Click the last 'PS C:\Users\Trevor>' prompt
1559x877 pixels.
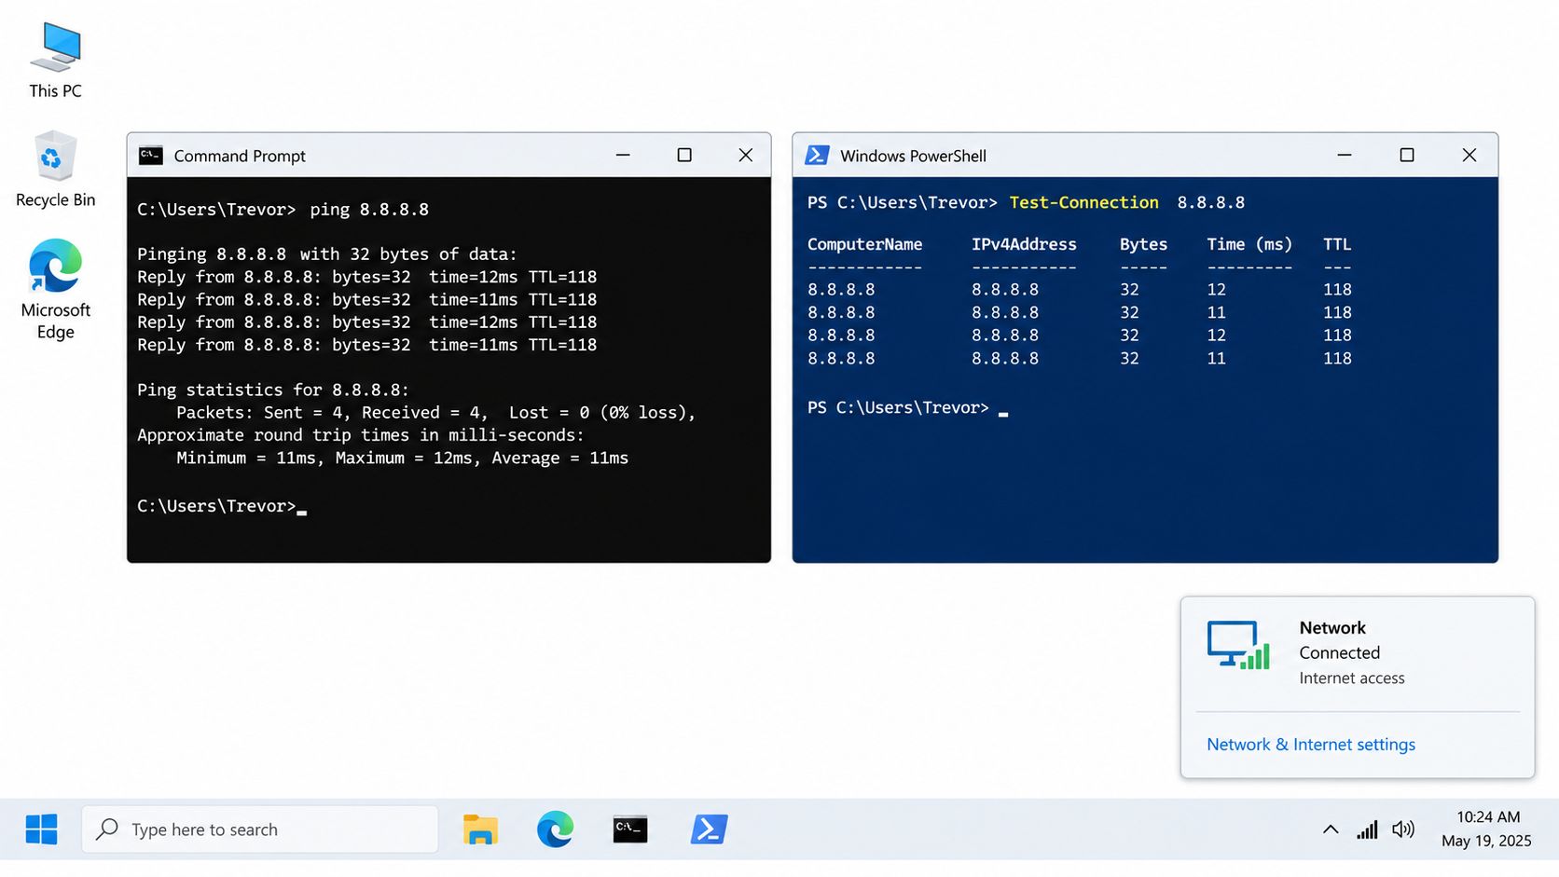tap(898, 407)
